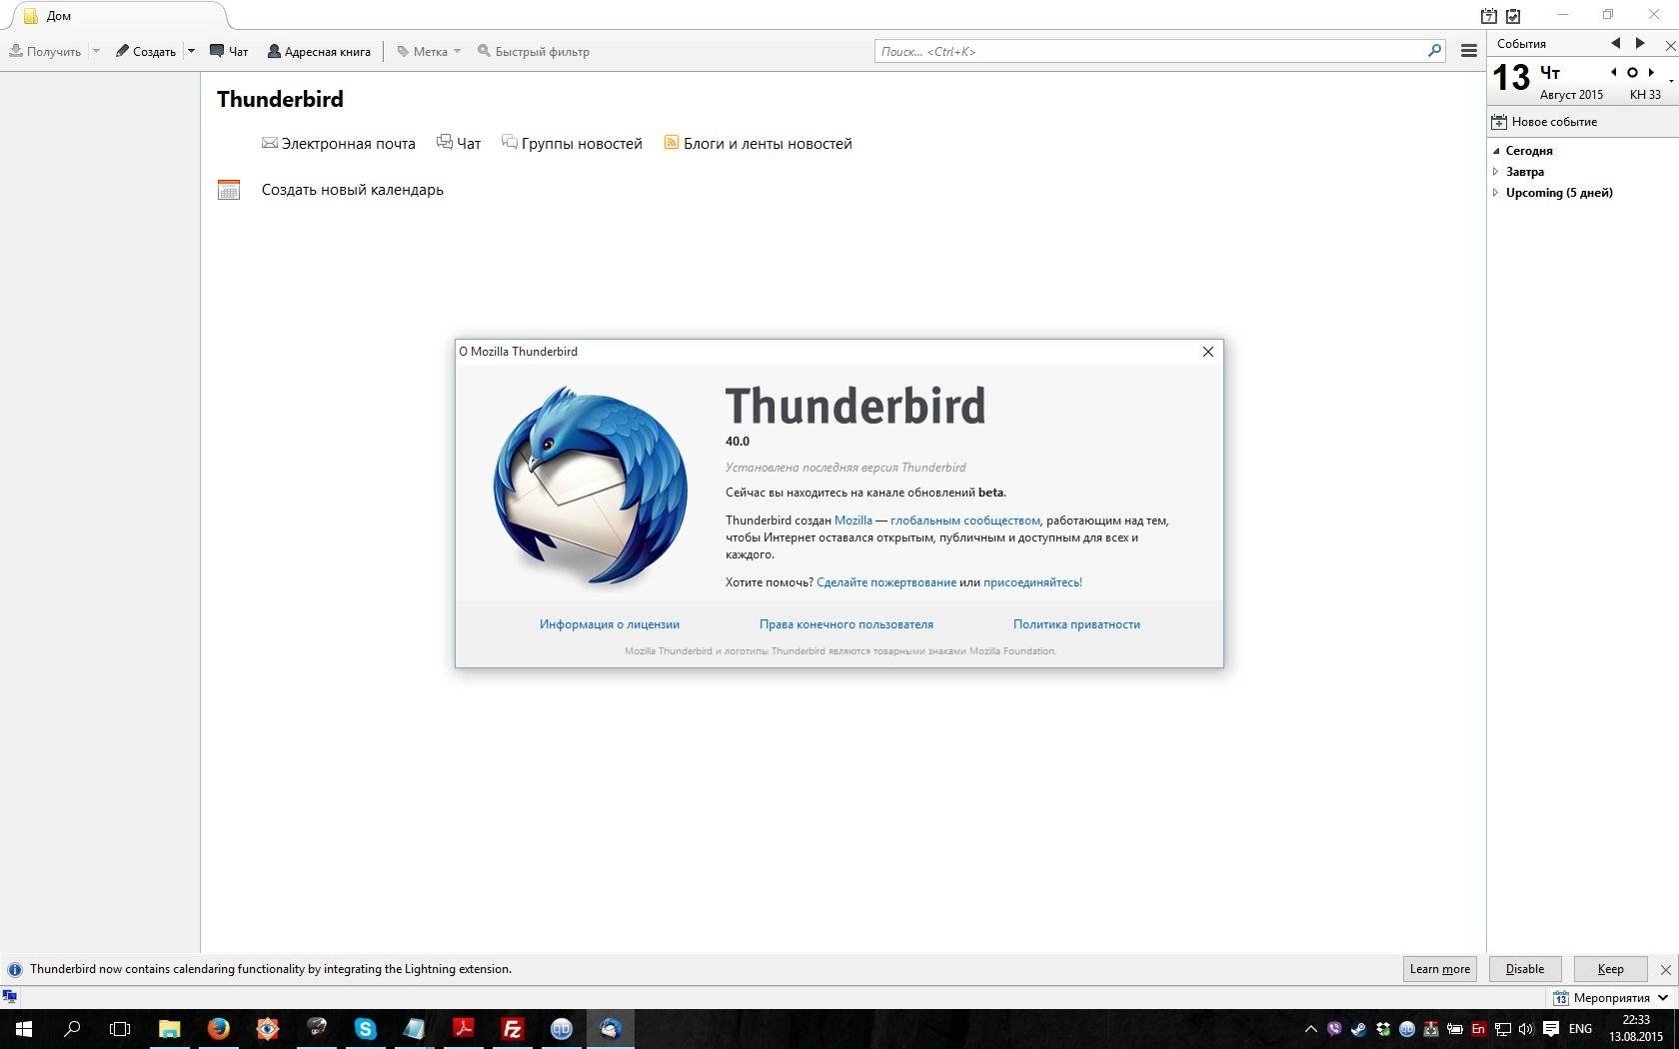This screenshot has height=1049, width=1679.
Task: Open Информация о лицензии link
Action: (x=610, y=624)
